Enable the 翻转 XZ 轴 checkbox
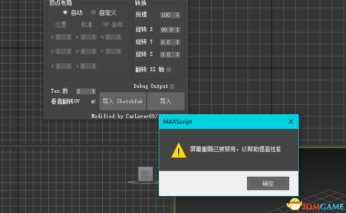 coord(168,69)
